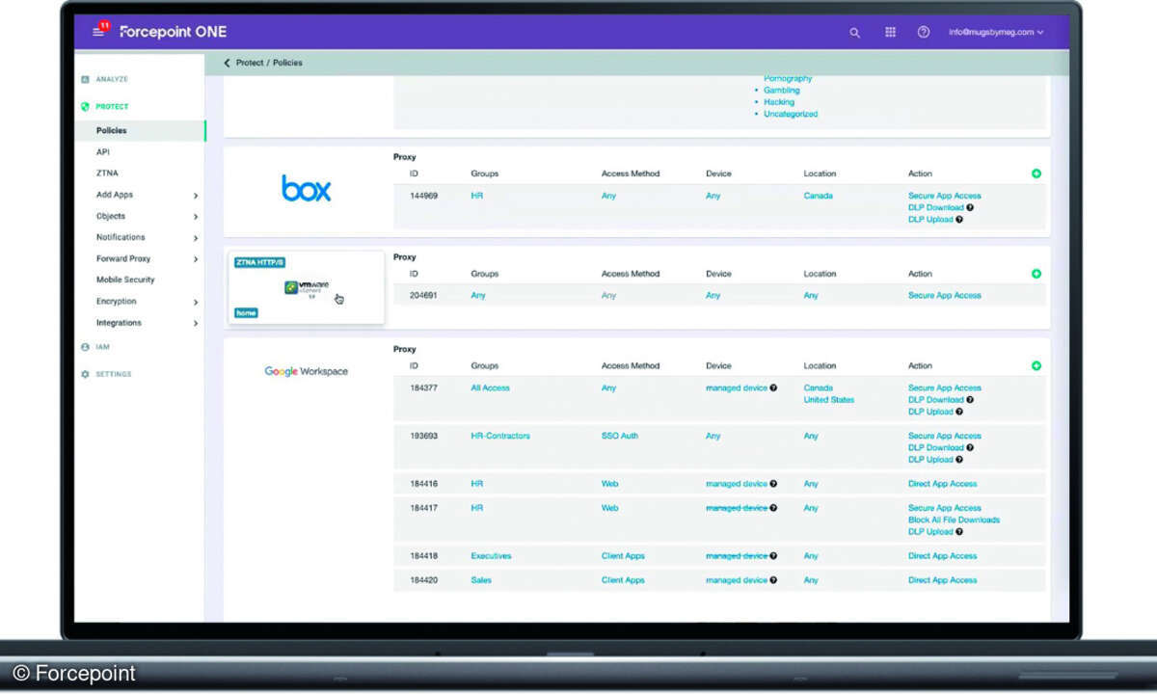Click the Gambling category link
1157x694 pixels.
click(782, 91)
